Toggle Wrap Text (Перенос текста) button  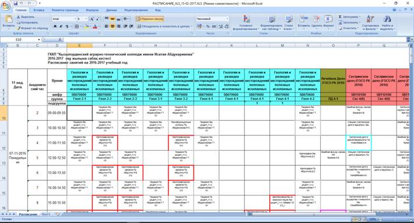150,19
